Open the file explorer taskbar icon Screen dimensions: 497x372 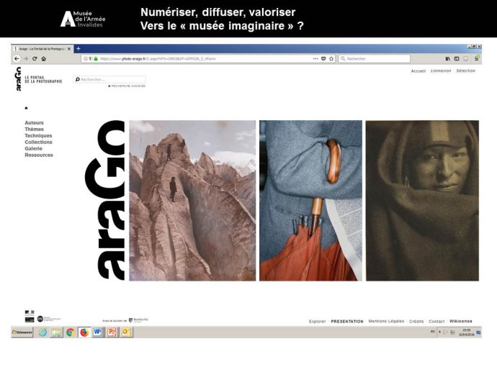click(57, 332)
